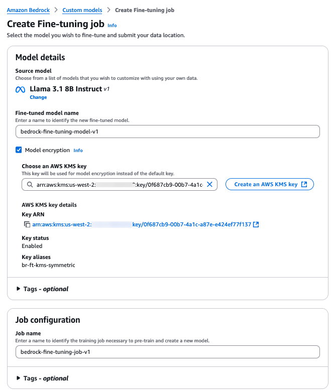Image resolution: width=332 pixels, height=392 pixels.
Task: Click the Meta logo beside Llama model
Action: [x=20, y=89]
